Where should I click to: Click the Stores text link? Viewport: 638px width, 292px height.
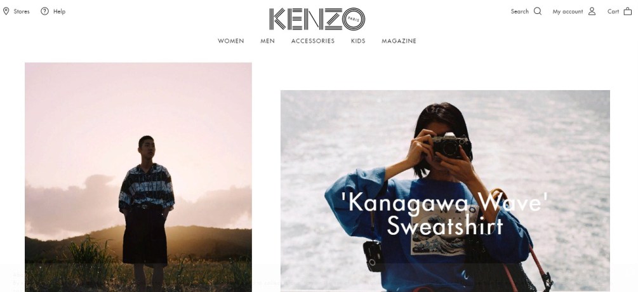[x=22, y=11]
